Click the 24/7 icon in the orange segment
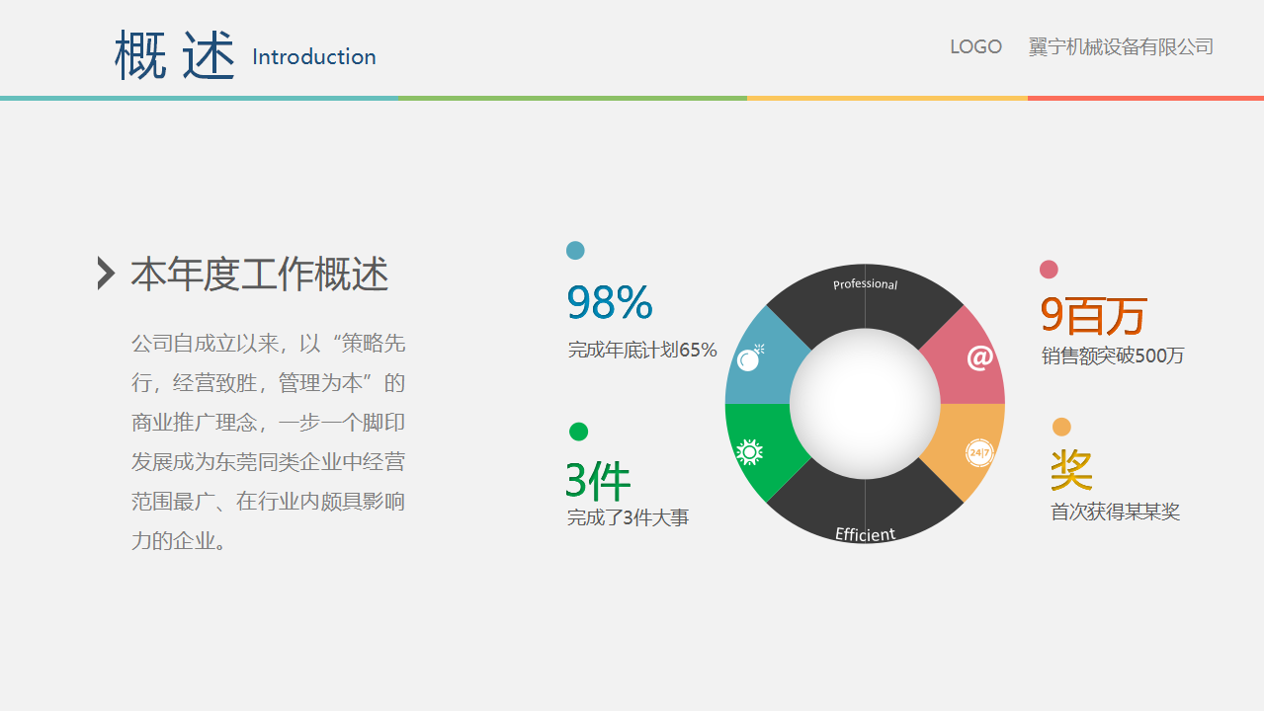This screenshot has height=711, width=1264. click(979, 452)
